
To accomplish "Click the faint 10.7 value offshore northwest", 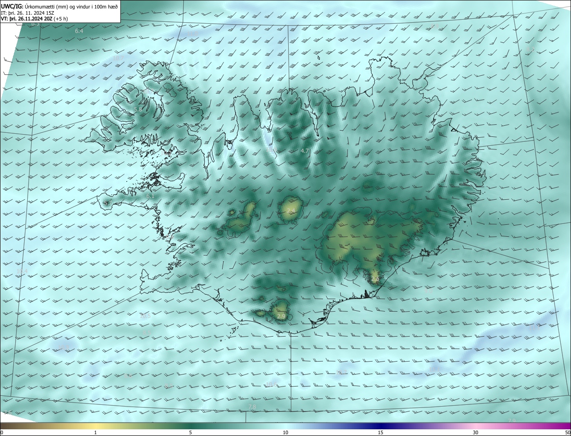I will [x=118, y=58].
